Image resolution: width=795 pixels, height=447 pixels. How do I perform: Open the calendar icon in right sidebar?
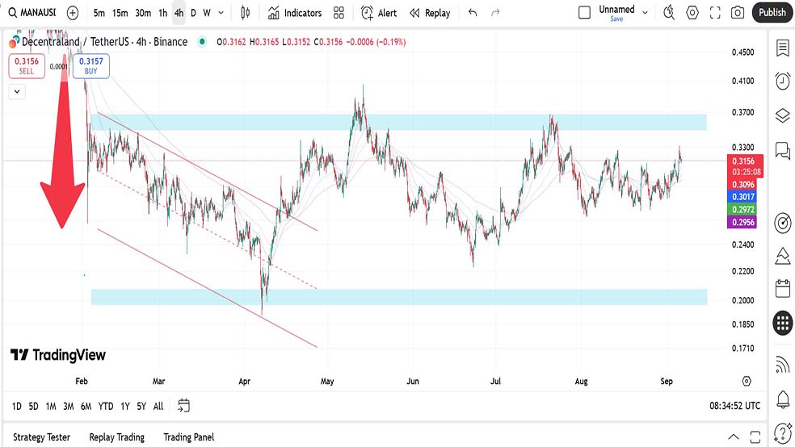point(781,288)
